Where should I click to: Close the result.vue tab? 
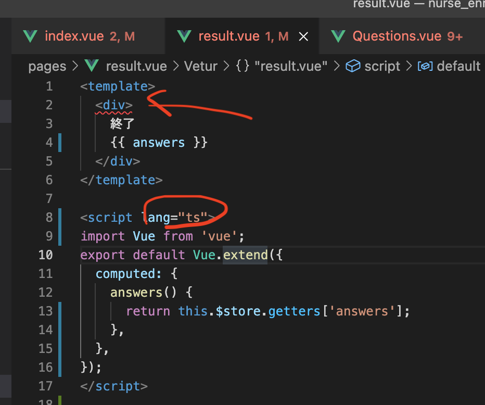pos(303,36)
